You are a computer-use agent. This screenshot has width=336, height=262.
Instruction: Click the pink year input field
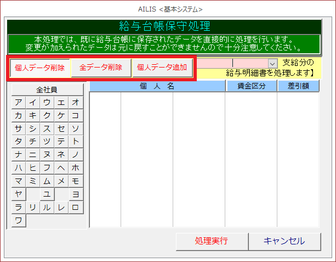[x=214, y=64]
